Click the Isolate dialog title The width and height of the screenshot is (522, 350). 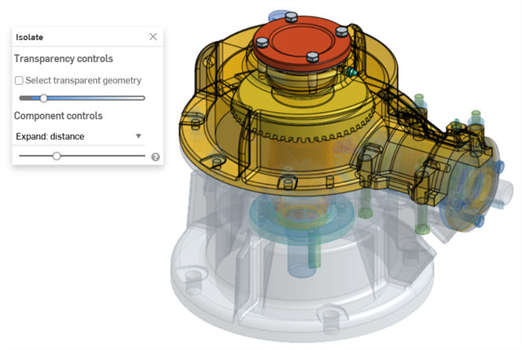click(30, 37)
